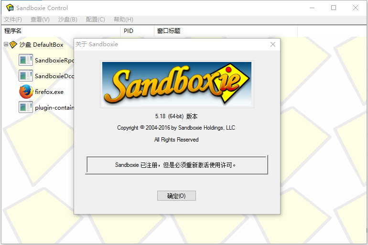Open the 沙盘(B) menu

pyautogui.click(x=67, y=20)
